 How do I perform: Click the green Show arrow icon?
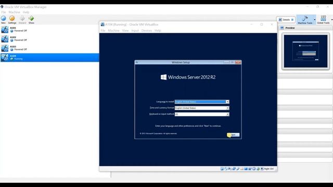click(31, 18)
